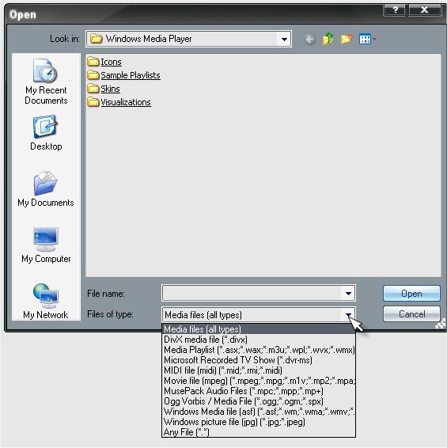
Task: Click the Cancel button
Action: click(x=411, y=314)
